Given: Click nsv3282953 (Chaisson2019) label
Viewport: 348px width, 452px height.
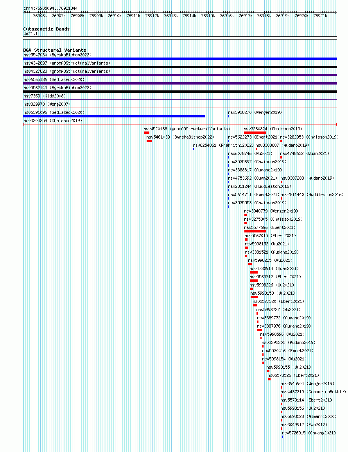Looking at the screenshot, I should click(309, 137).
